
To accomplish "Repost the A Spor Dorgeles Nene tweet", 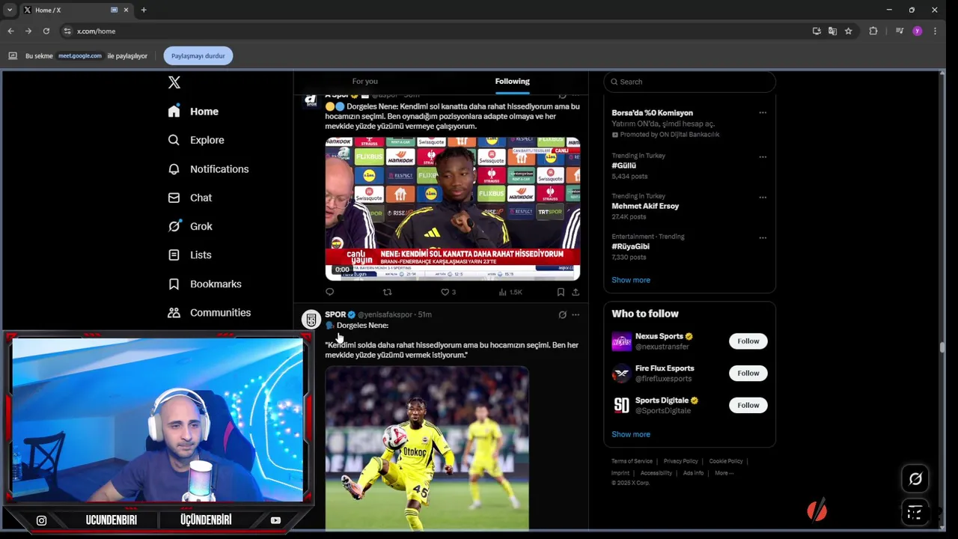I will coord(387,292).
